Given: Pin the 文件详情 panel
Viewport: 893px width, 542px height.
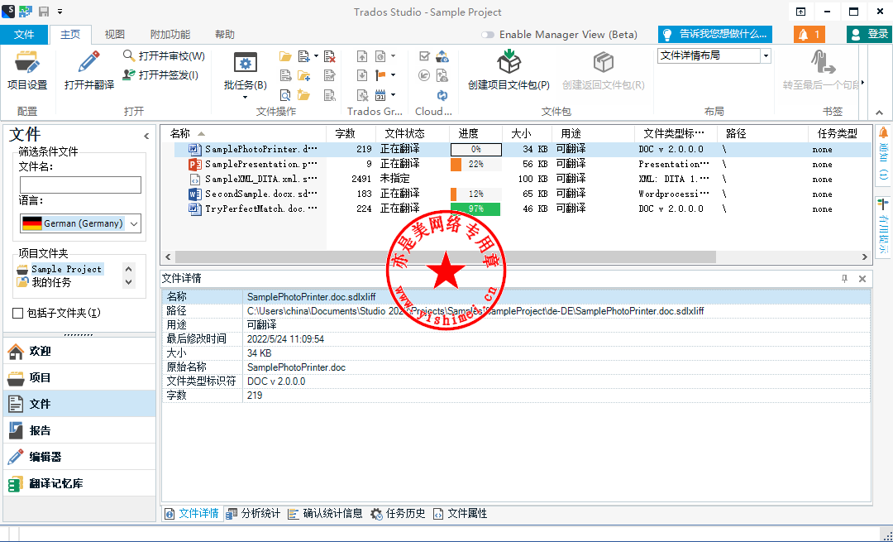Looking at the screenshot, I should 844,279.
